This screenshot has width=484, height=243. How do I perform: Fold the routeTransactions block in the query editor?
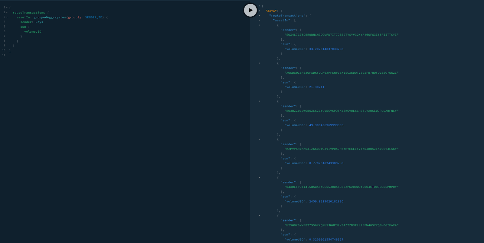7,12
